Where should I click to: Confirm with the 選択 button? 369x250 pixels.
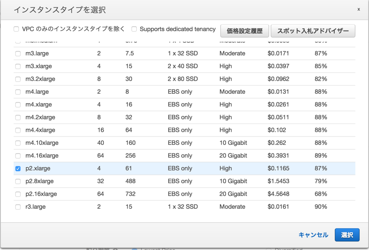[347, 235]
